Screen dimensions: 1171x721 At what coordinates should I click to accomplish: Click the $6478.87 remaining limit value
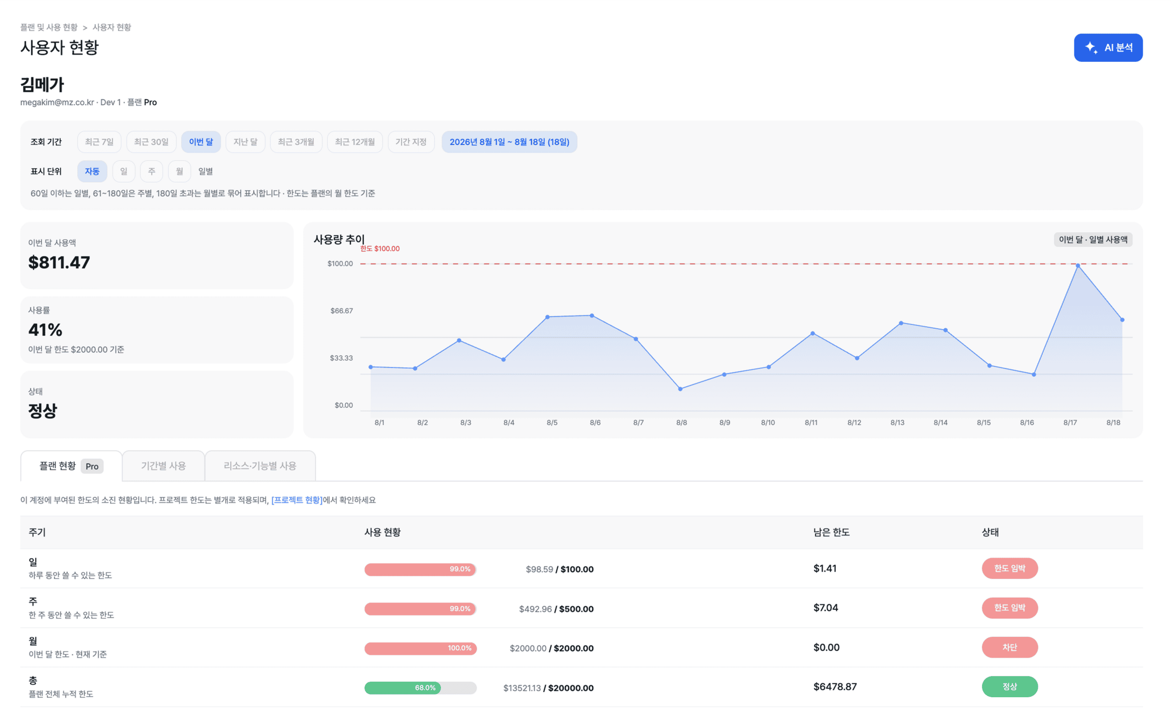pyautogui.click(x=835, y=687)
